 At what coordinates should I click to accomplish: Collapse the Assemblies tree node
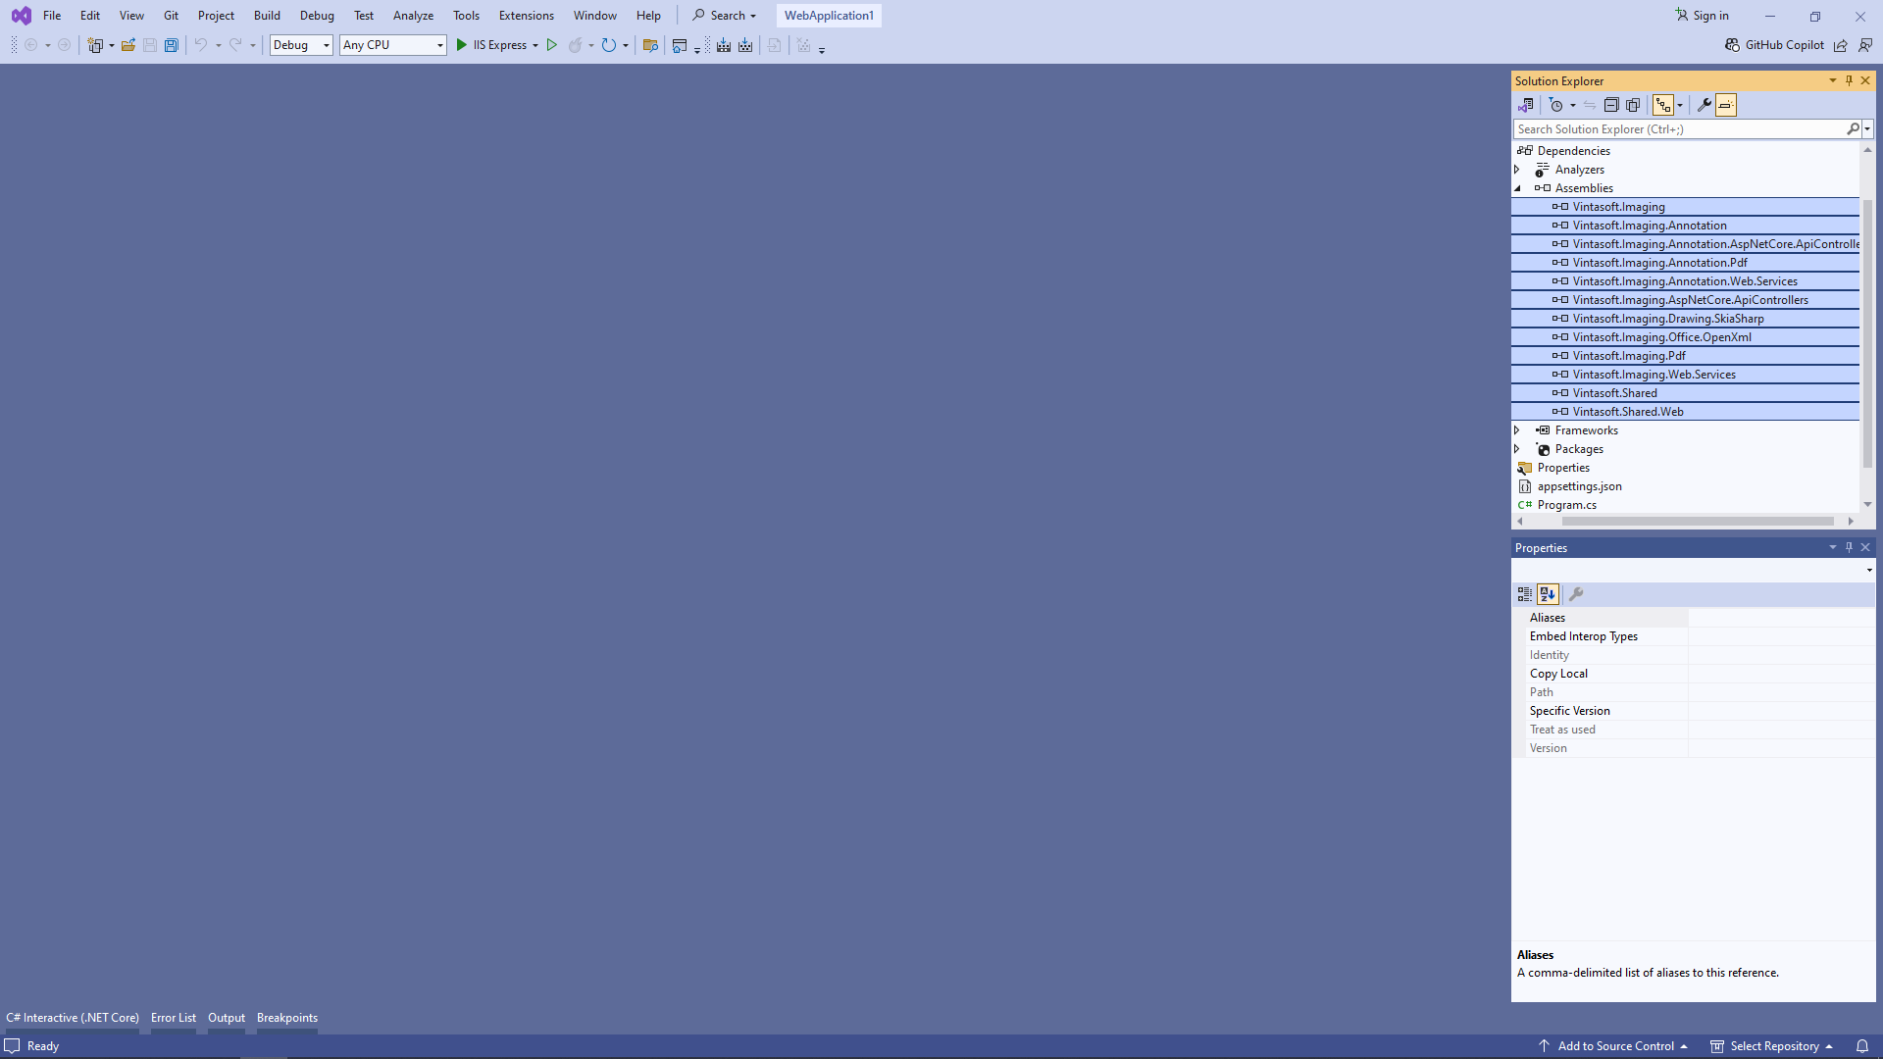1517,188
